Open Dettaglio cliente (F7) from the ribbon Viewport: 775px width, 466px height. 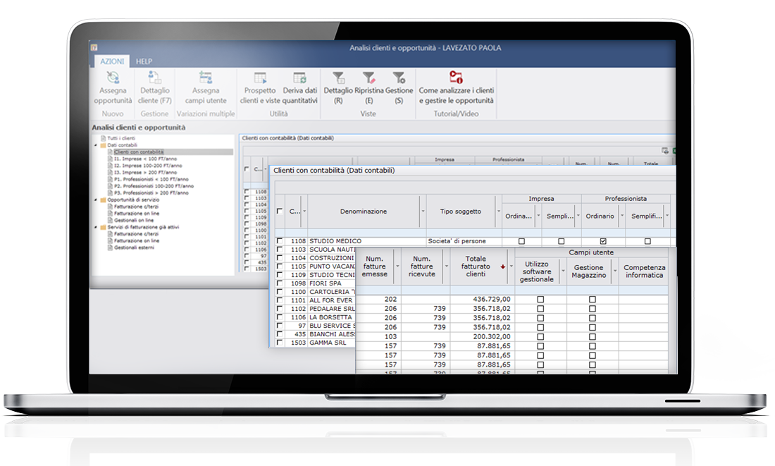tap(155, 78)
